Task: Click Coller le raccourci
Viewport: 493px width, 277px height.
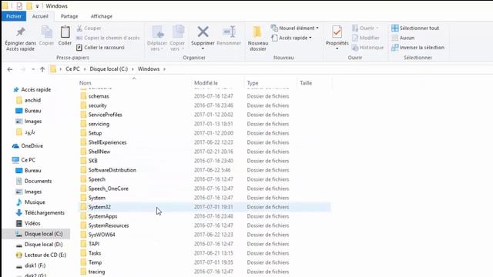Action: 101,48
